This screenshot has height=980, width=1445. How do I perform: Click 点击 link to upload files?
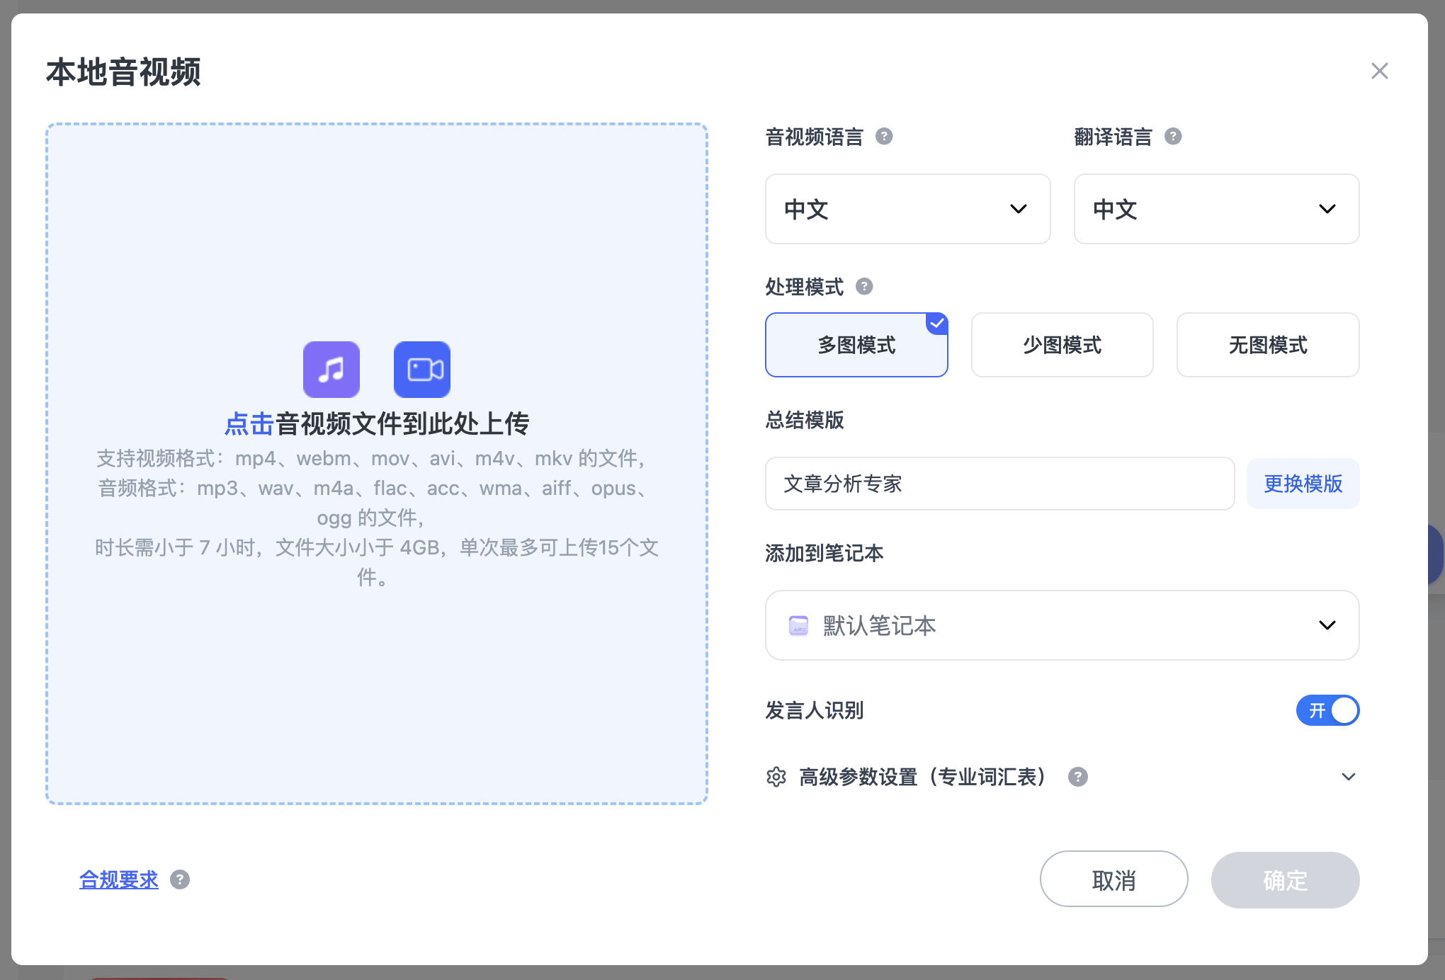(x=249, y=423)
